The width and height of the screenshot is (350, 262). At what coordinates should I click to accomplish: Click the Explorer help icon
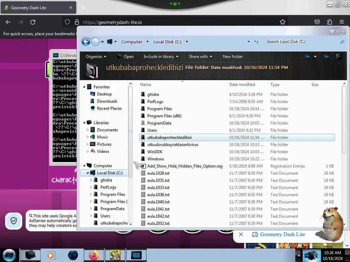pos(339,57)
